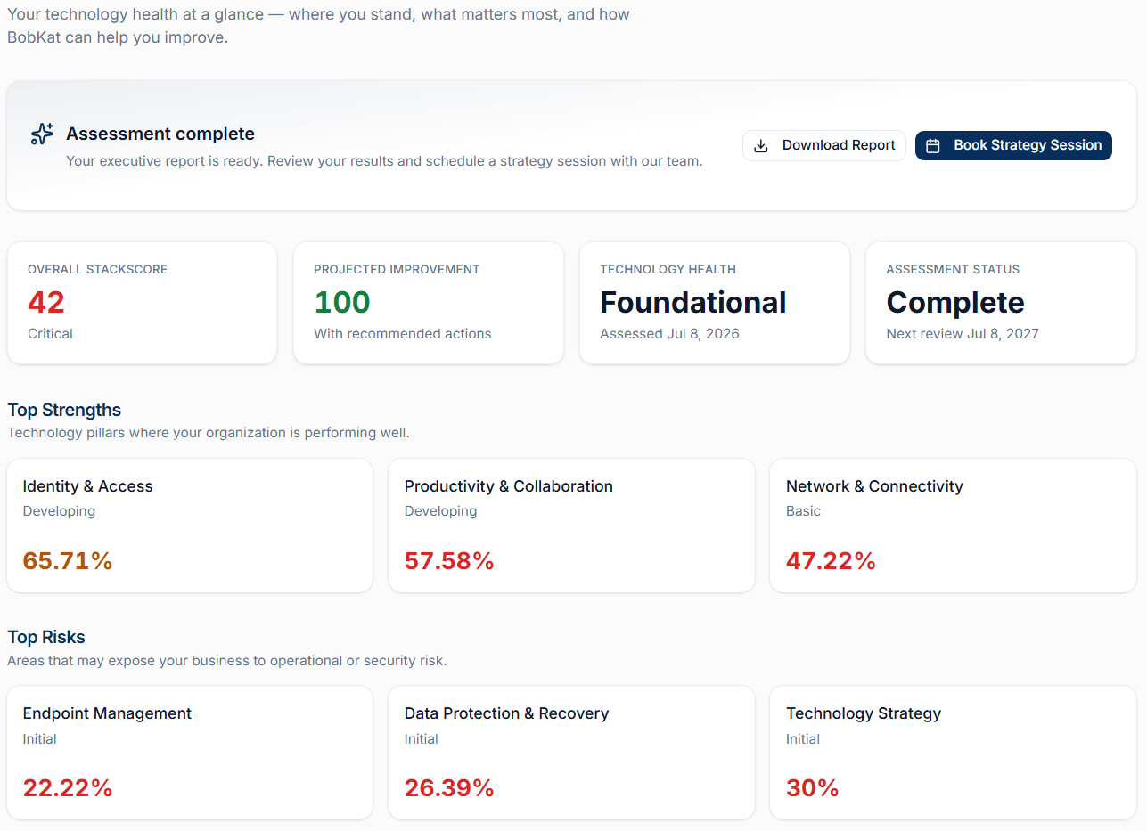
Task: Open Productivity & Collaboration card
Action: (x=571, y=525)
